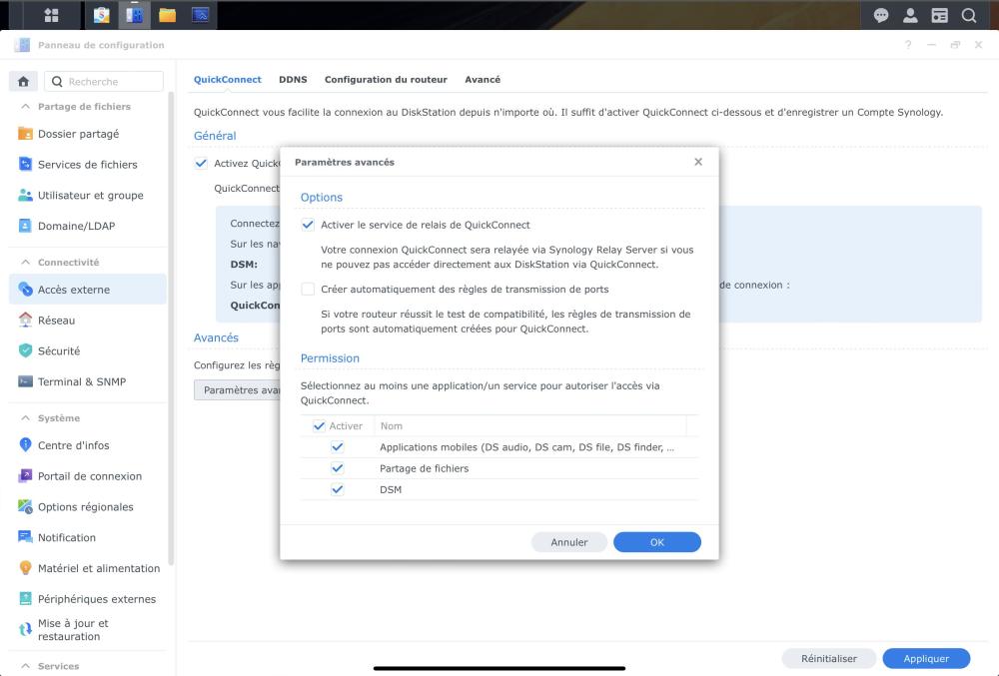Viewport: 999px width, 676px height.
Task: Click the Portail de connexion icon
Action: (x=26, y=475)
